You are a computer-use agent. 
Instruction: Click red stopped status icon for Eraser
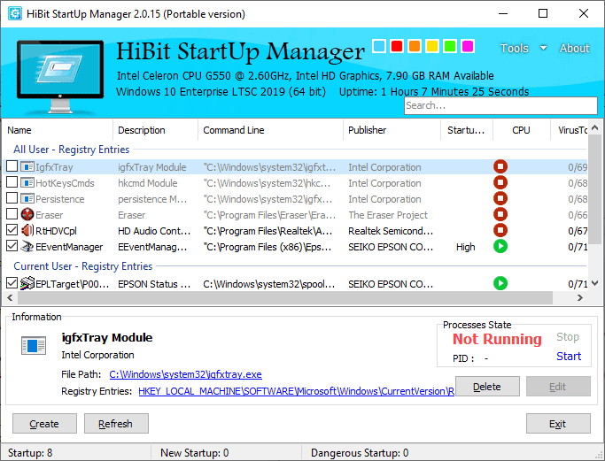(500, 214)
